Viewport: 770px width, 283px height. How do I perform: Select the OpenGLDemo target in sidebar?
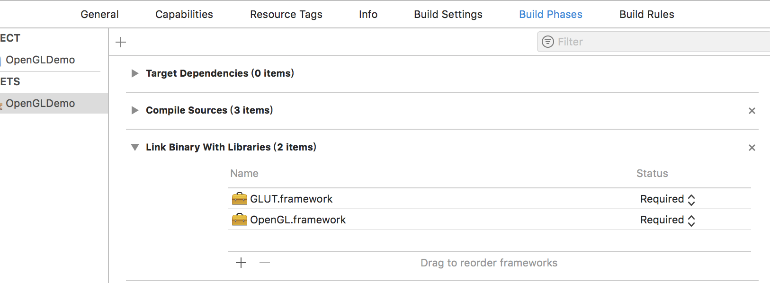click(40, 103)
